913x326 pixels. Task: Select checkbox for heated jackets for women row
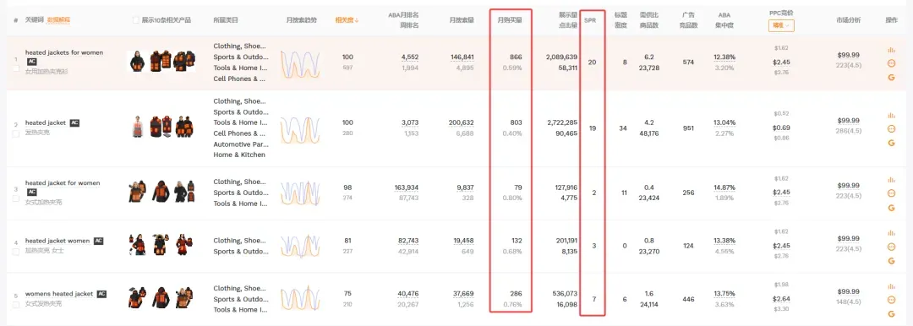click(16, 68)
